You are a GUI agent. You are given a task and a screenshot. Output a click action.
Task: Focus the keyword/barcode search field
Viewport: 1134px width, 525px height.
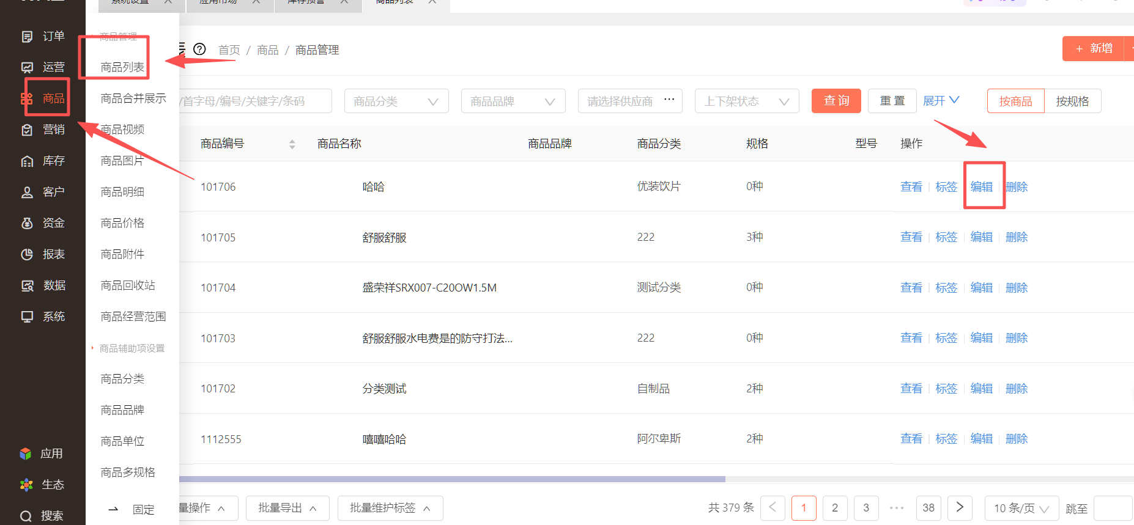(256, 101)
